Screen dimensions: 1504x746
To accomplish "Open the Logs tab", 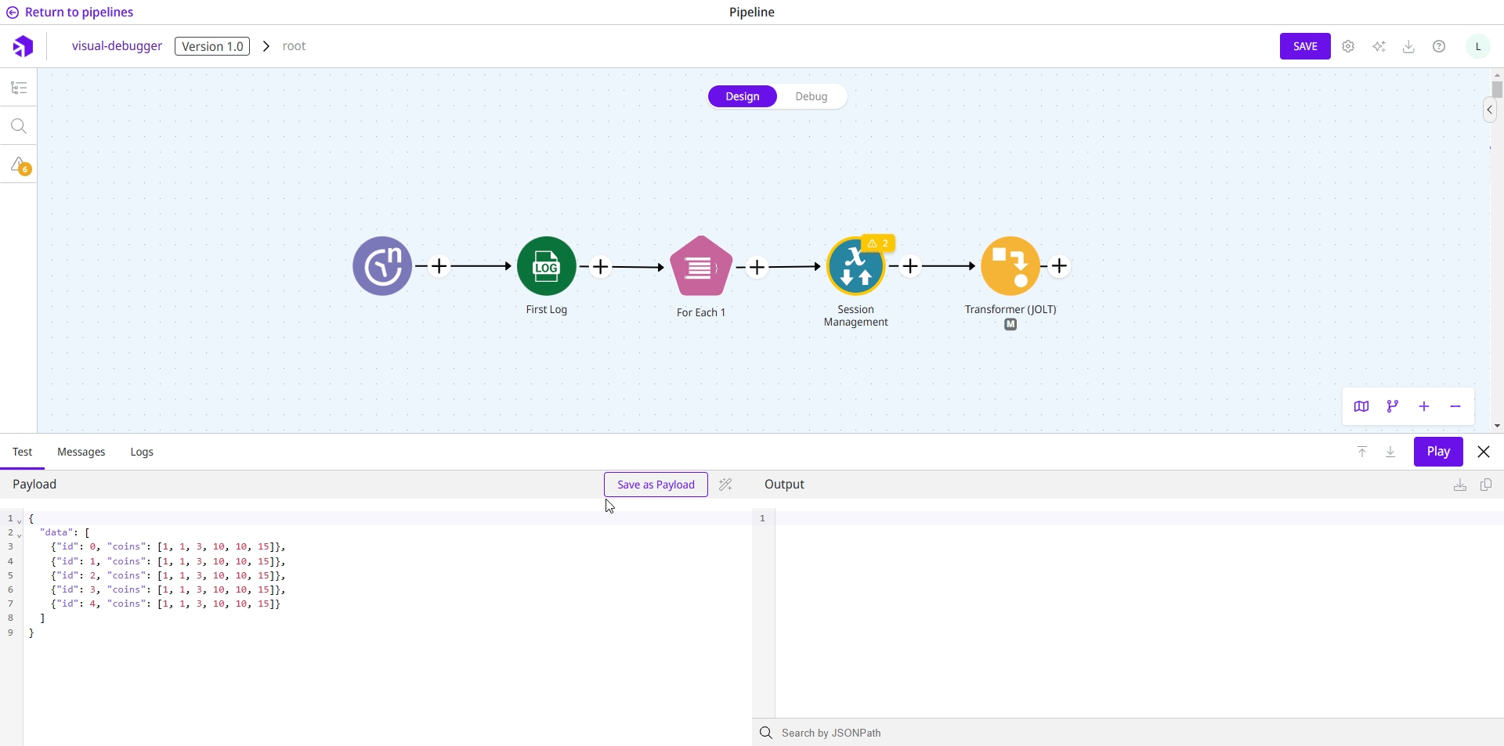I will (x=142, y=452).
